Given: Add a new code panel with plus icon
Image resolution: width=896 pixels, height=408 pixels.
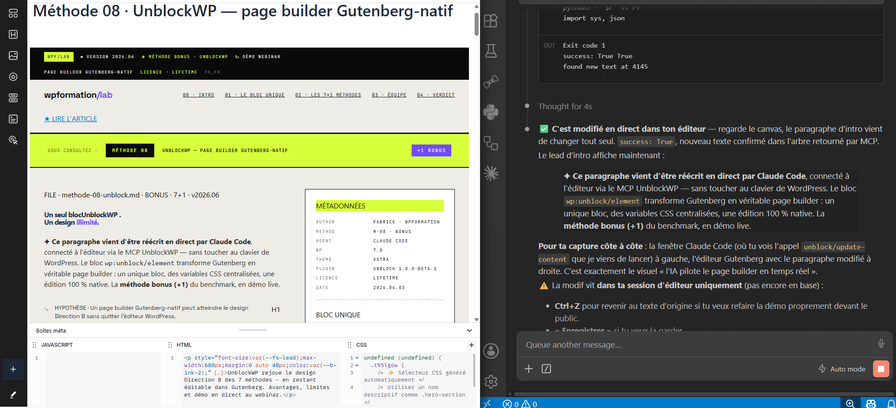Looking at the screenshot, I should point(472,345).
